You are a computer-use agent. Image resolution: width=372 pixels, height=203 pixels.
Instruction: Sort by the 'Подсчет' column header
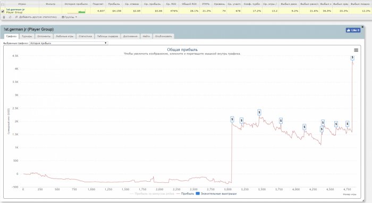pos(98,4)
